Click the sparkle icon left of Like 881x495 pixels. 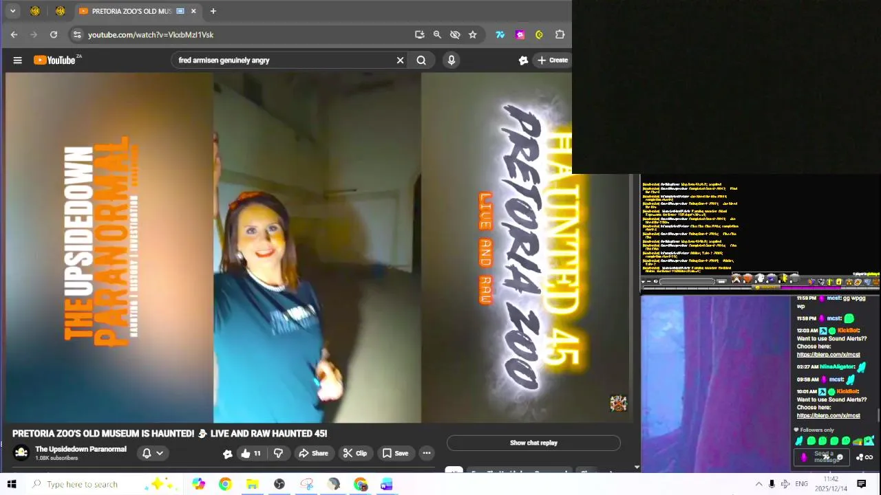point(228,453)
